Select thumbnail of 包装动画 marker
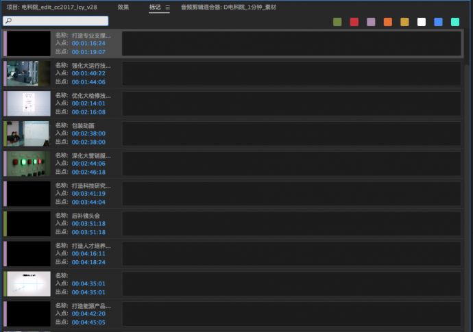The height and width of the screenshot is (332, 473). tap(29, 133)
